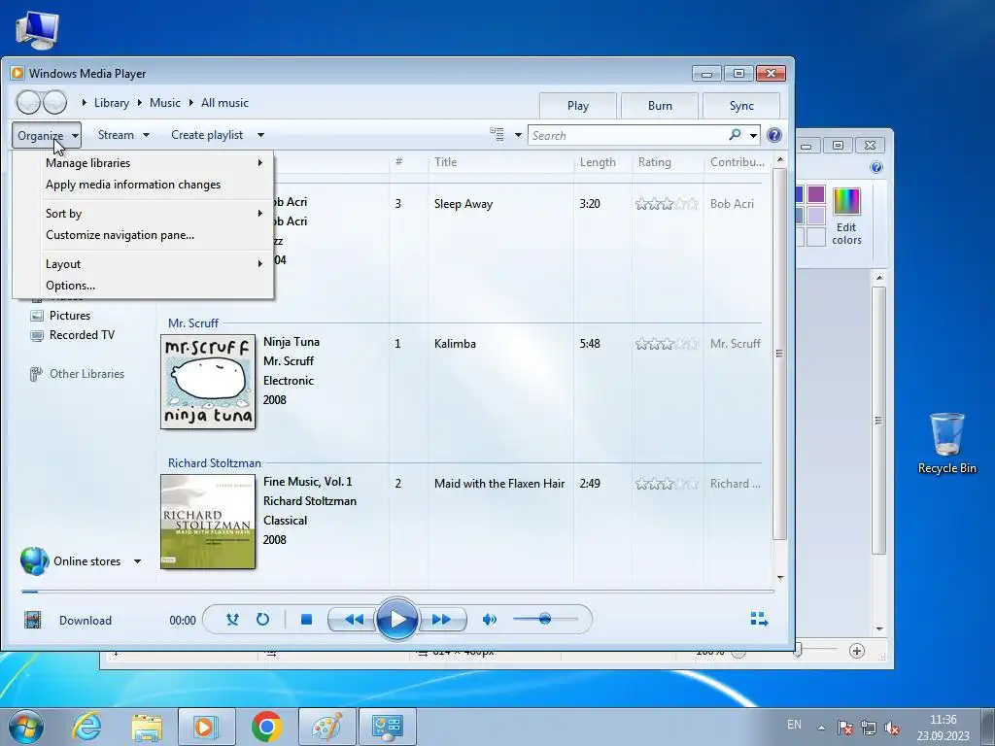Click the video filmstrip icon beside Download
Screen dimensions: 995x746
point(32,620)
